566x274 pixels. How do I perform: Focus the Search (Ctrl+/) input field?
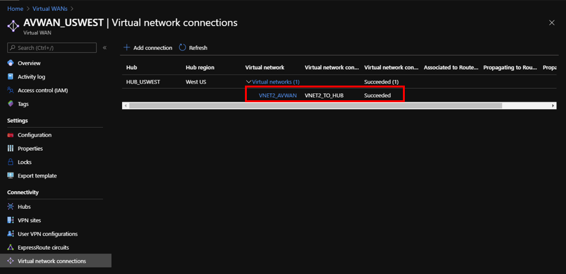click(x=52, y=48)
